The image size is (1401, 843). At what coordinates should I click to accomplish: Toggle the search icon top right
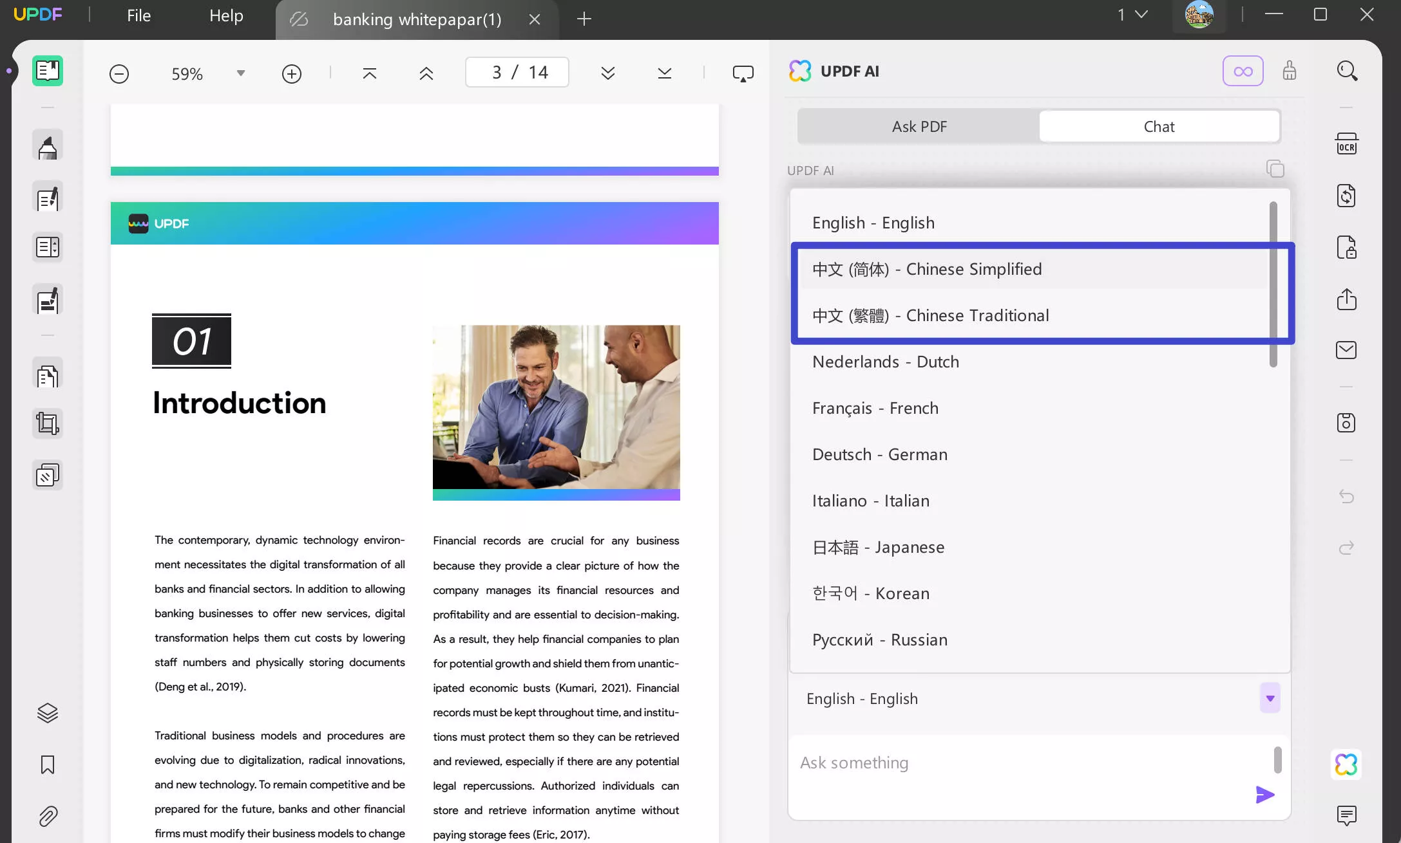pyautogui.click(x=1347, y=70)
